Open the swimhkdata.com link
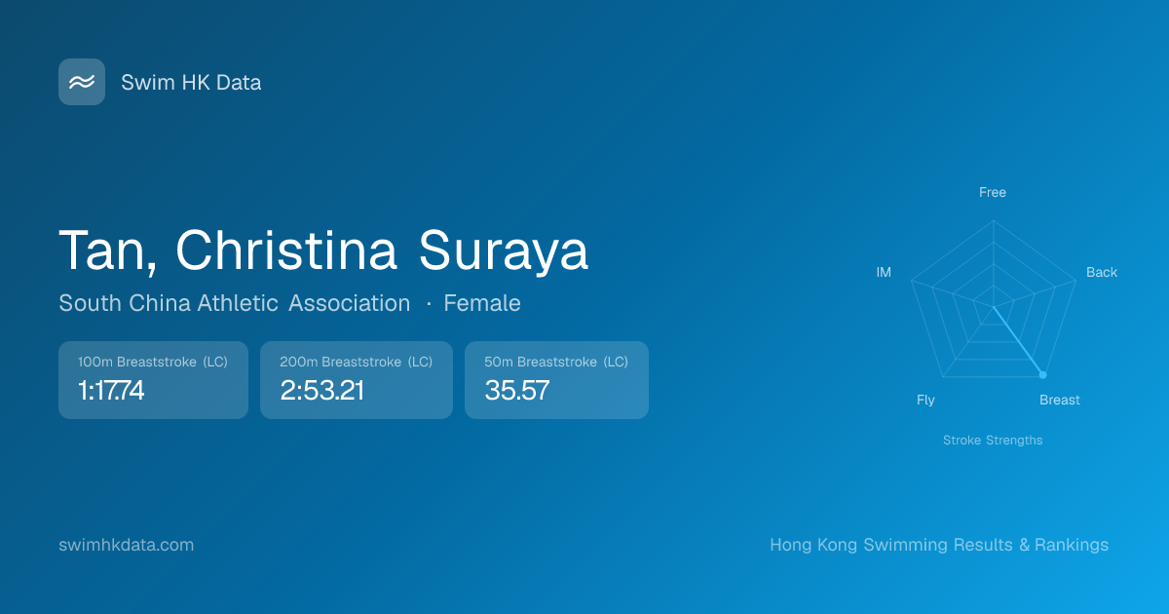 tap(127, 545)
